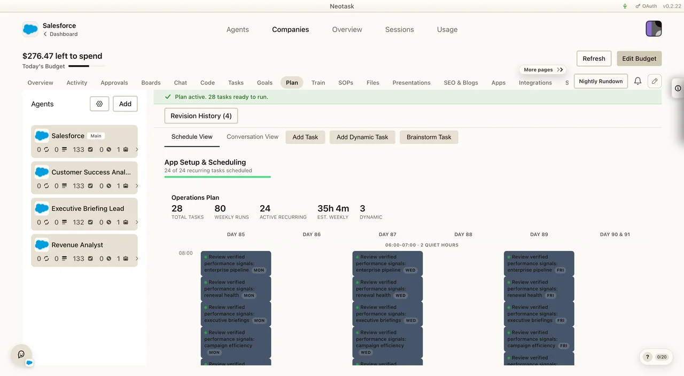Click the recurring tasks scheduled progress bar
684x376 pixels.
click(x=217, y=177)
